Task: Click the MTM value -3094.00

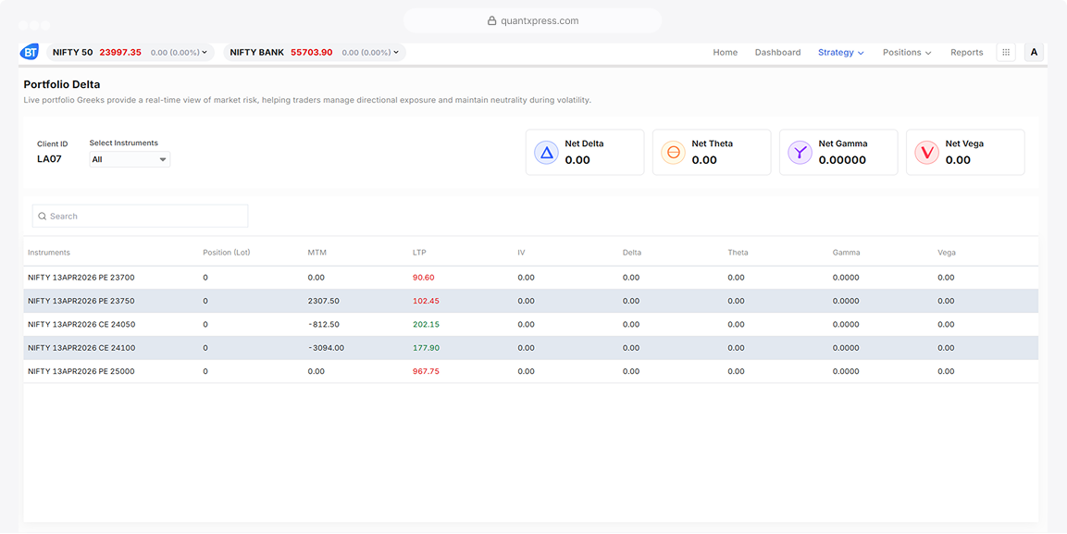Action: 326,348
